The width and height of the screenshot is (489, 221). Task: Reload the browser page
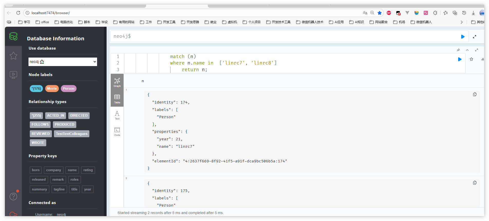[x=18, y=13]
